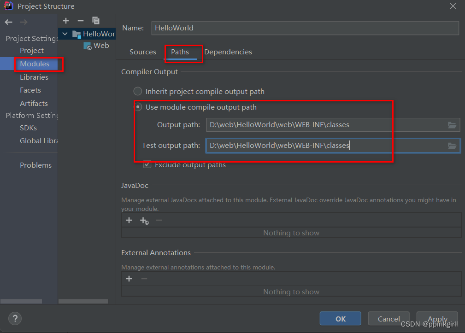
Task: Select the Web facet tree item
Action: pos(100,46)
